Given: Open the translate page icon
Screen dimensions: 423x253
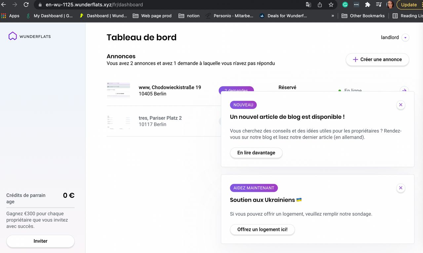Looking at the screenshot, I should click(x=308, y=5).
